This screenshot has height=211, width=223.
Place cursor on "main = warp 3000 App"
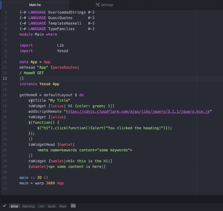coord(41,183)
